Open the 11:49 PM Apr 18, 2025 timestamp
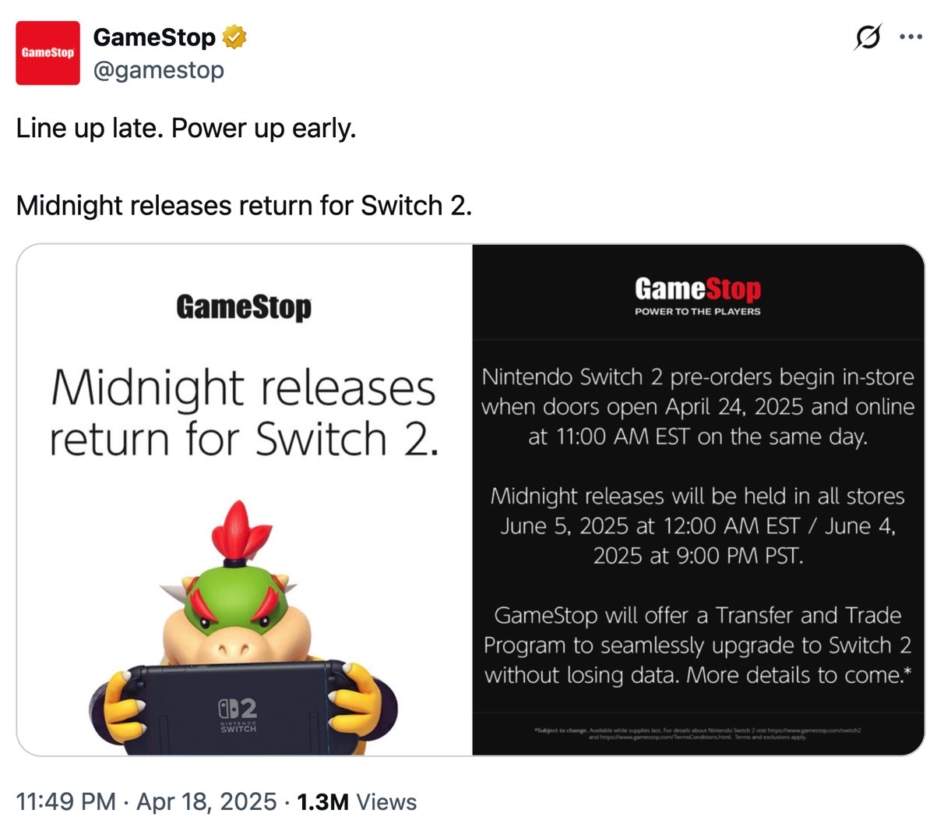The image size is (951, 831). pos(146,801)
